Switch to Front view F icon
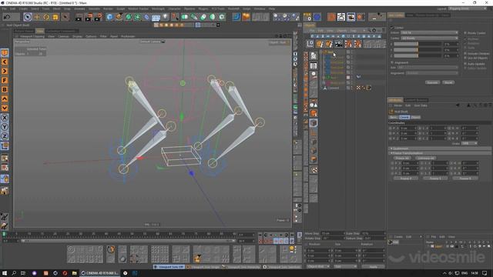The height and width of the screenshot is (277, 493). [5, 80]
